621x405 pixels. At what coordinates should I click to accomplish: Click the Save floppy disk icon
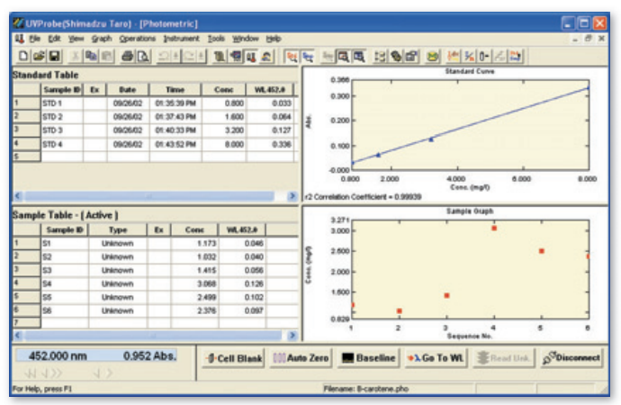coord(54,56)
